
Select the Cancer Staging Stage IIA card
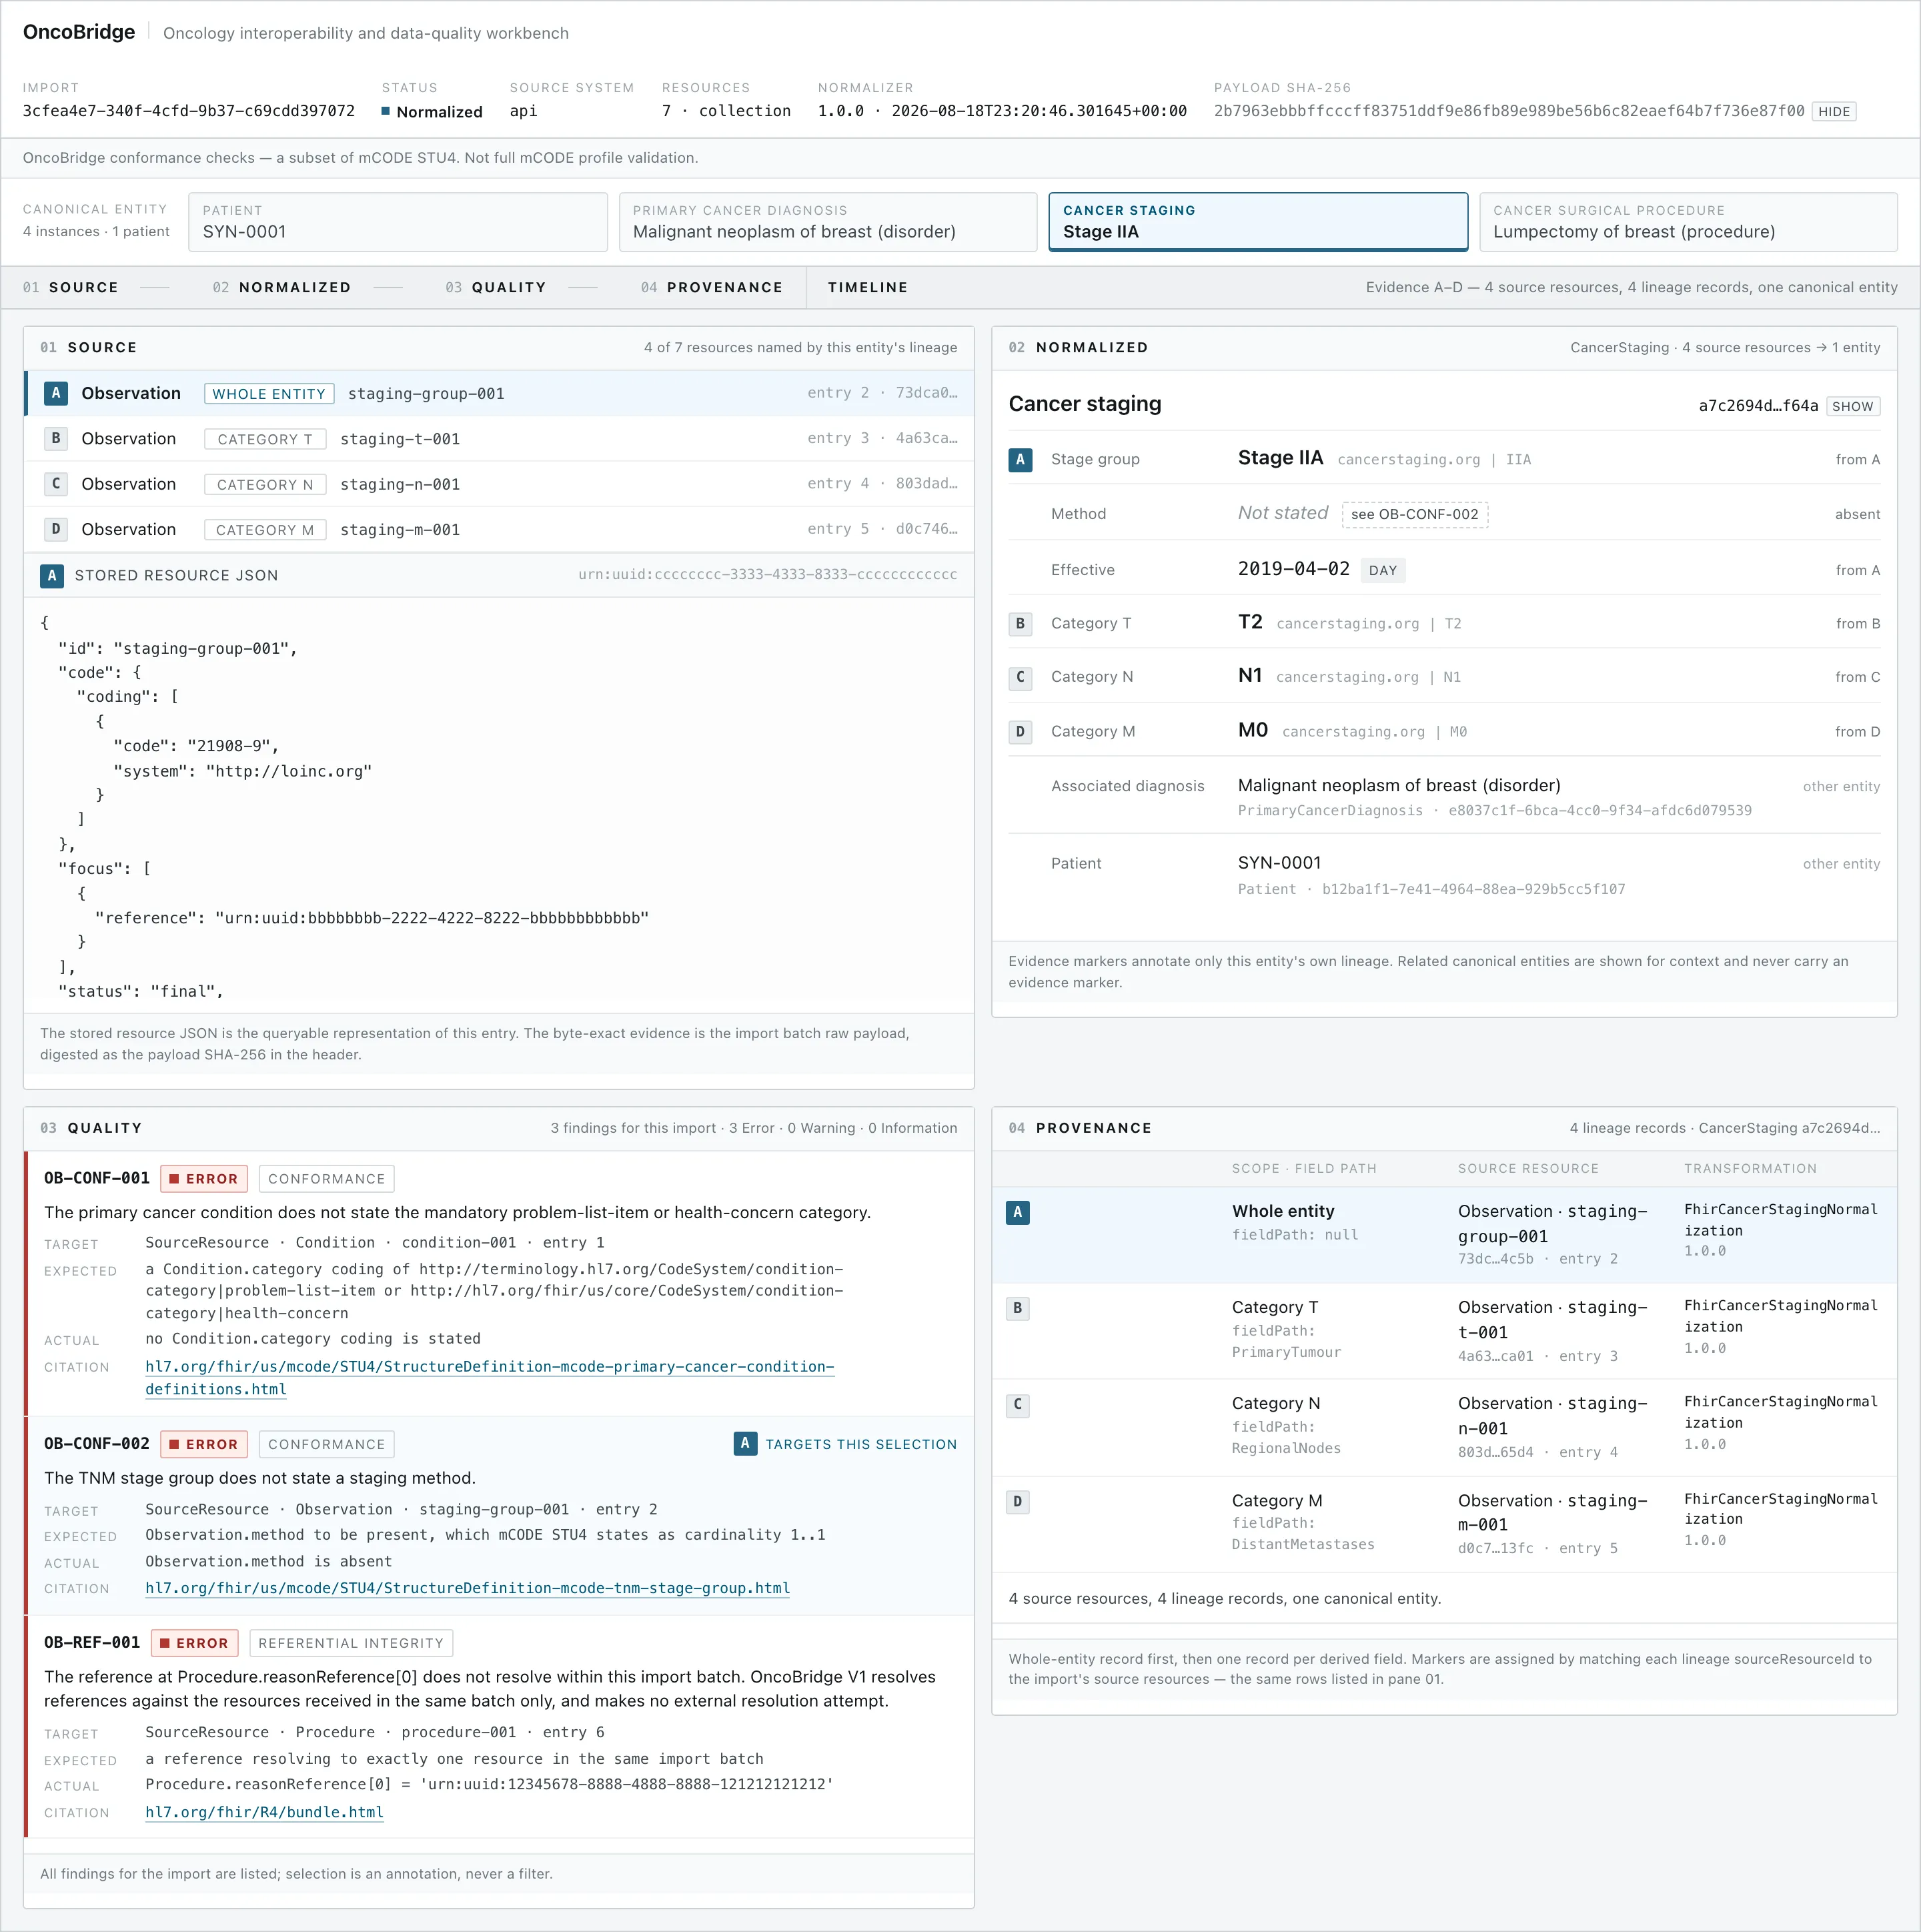1258,222
